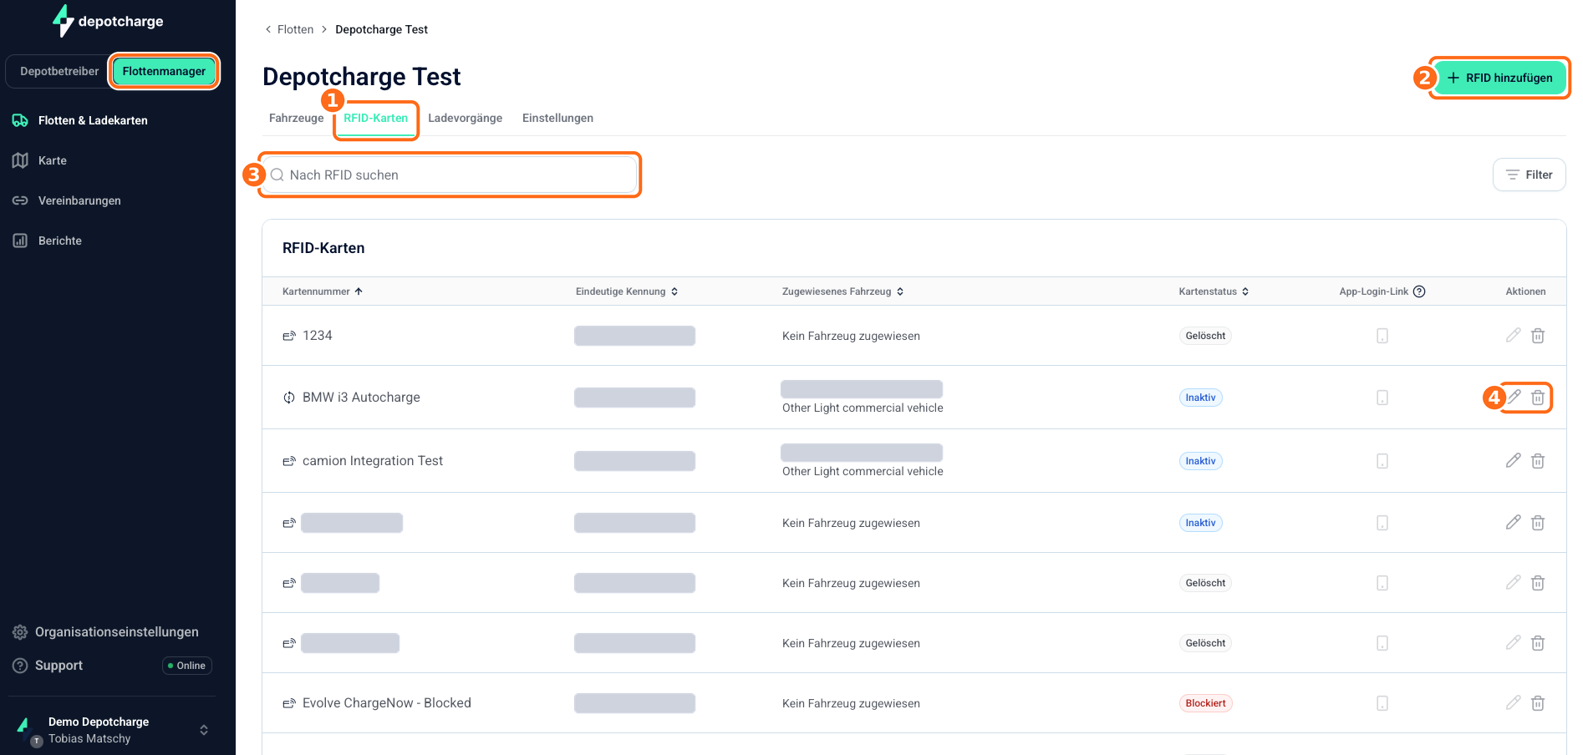Switch to Depotbetreiber mode
The image size is (1583, 755).
pyautogui.click(x=59, y=71)
